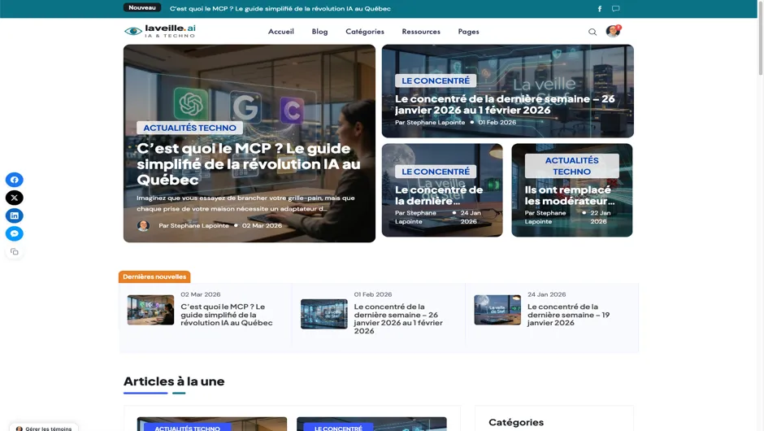Screen dimensions: 764x431
Task: Click the 02 Mar 2026 date in hero
Action: pyautogui.click(x=263, y=226)
